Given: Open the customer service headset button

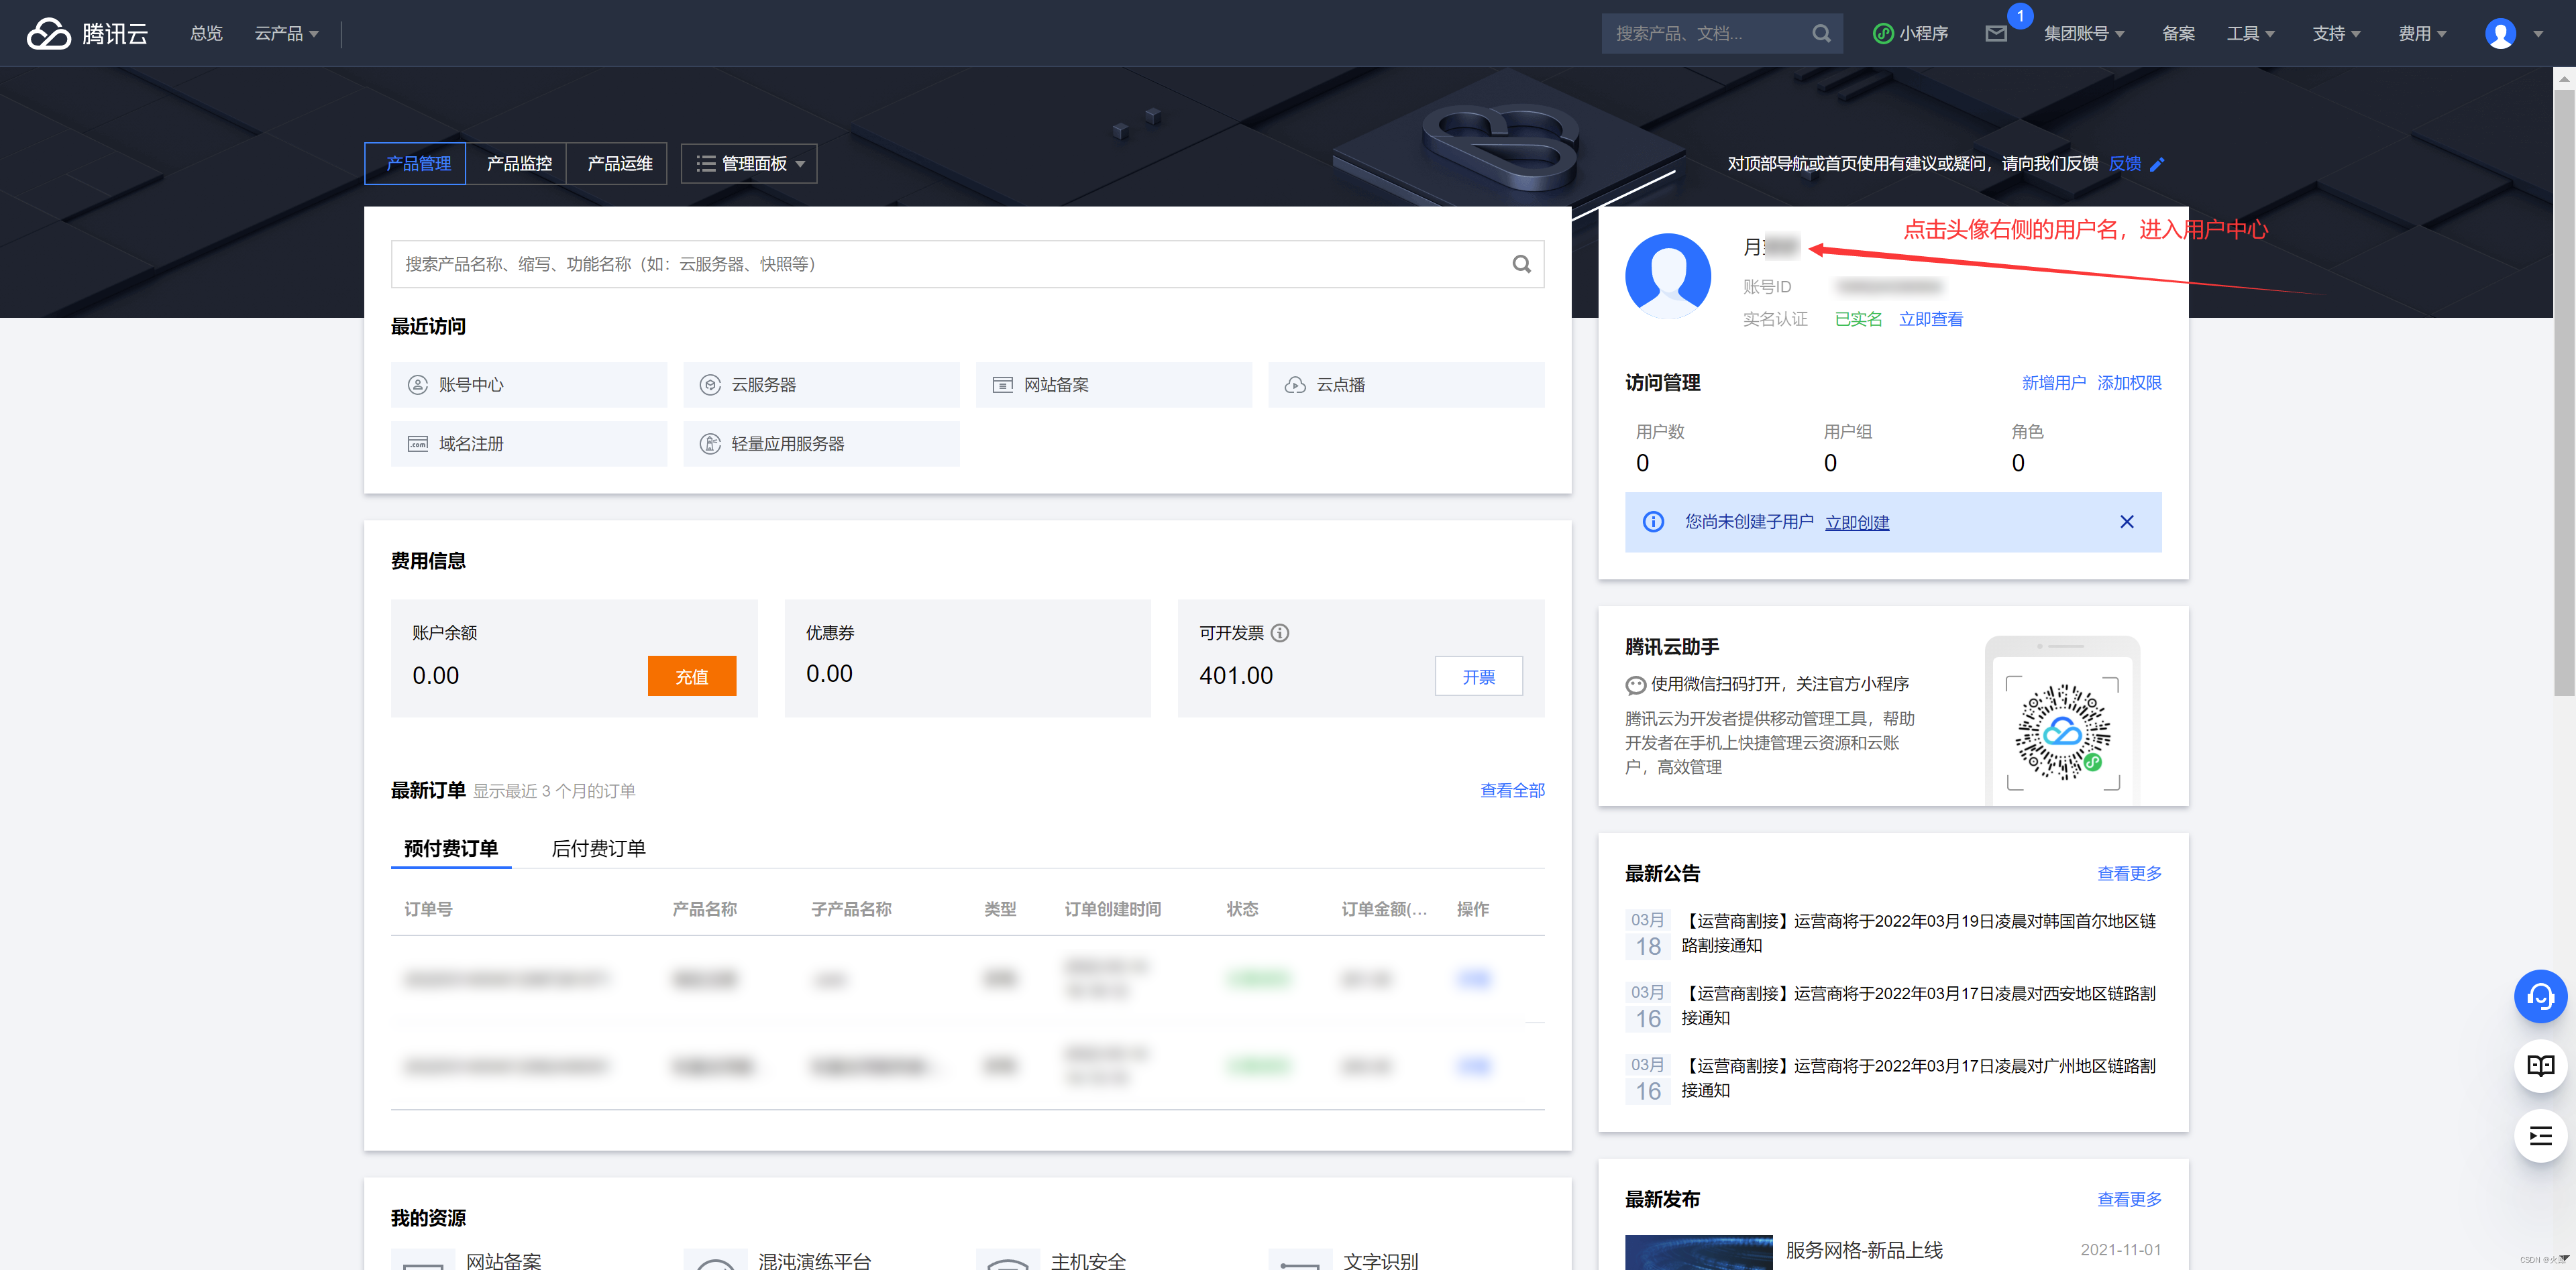Looking at the screenshot, I should [x=2540, y=995].
